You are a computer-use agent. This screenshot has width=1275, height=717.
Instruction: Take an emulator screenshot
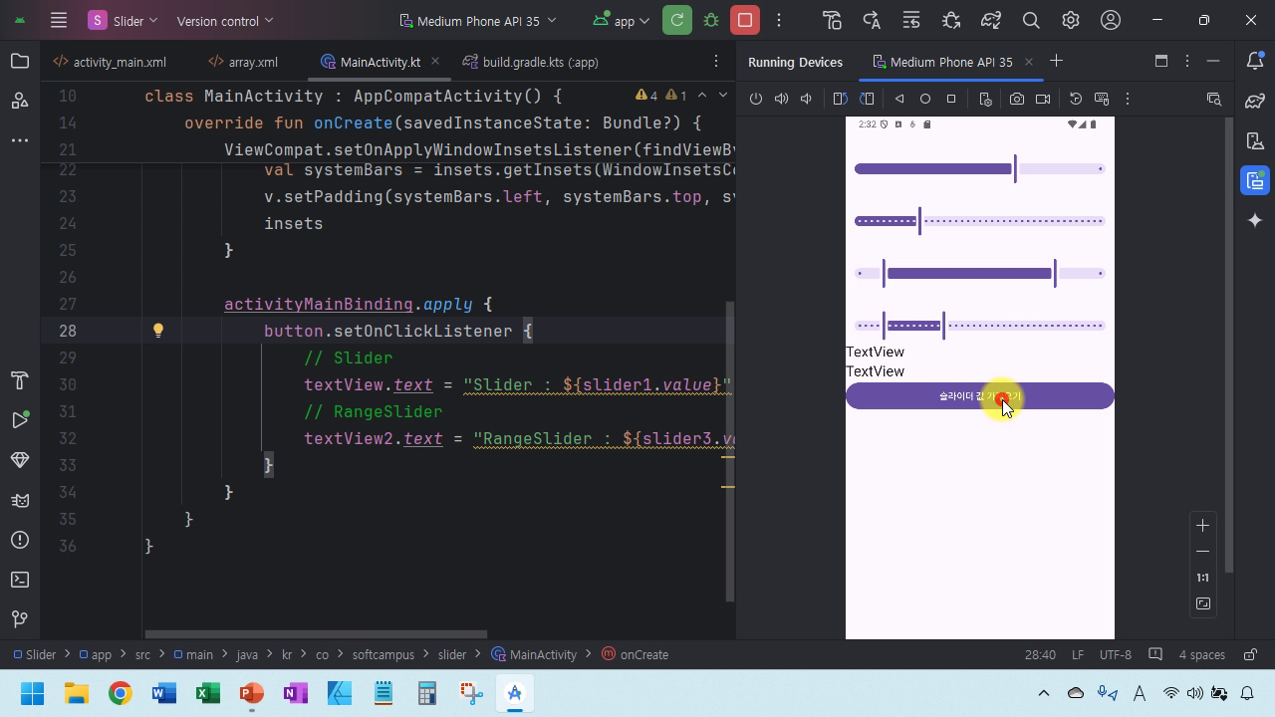[1016, 99]
